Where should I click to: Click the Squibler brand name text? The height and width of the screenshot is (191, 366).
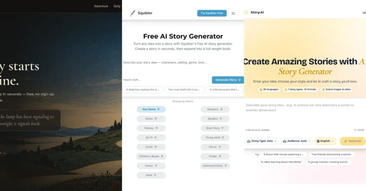(145, 13)
